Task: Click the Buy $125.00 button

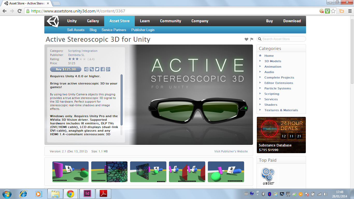Action: pos(66,69)
